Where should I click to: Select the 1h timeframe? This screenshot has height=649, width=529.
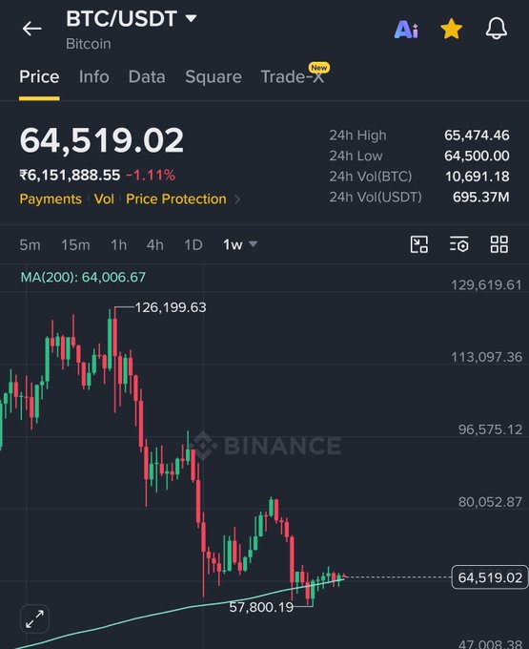[119, 245]
